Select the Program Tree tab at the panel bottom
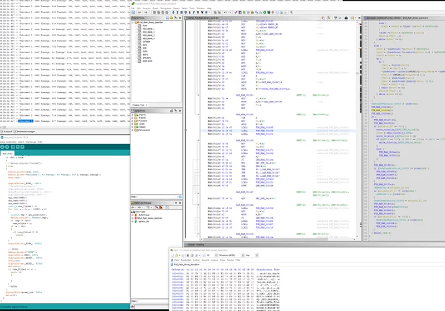This screenshot has width=445, height=311. click(x=139, y=105)
